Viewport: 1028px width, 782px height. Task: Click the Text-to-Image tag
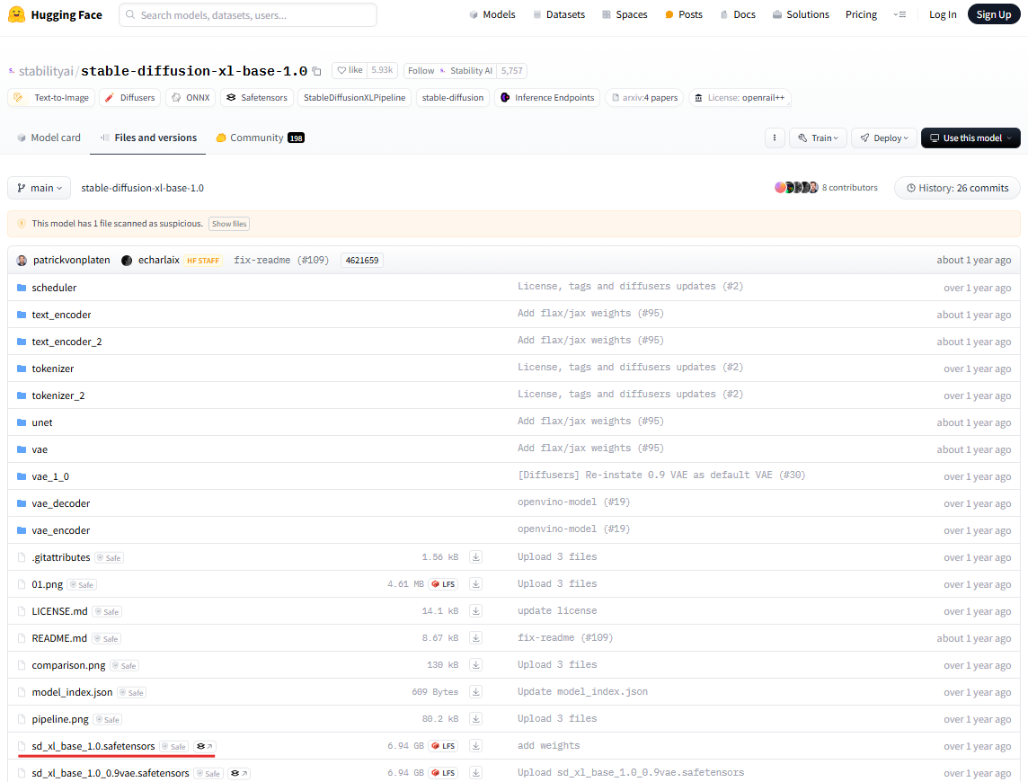click(x=51, y=98)
